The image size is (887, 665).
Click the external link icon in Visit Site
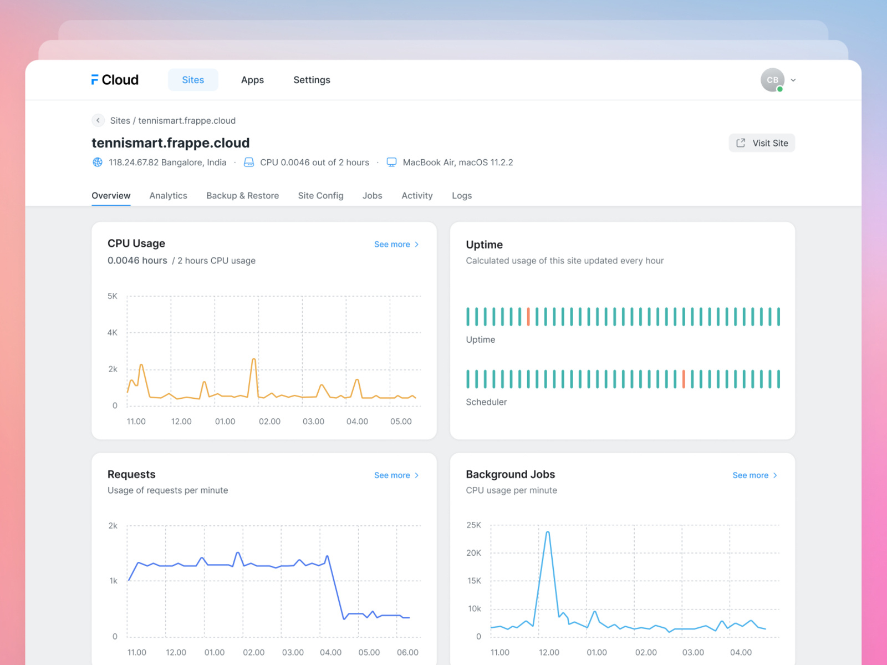[741, 143]
